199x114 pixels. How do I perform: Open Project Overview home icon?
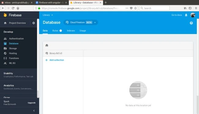[x=5, y=23]
